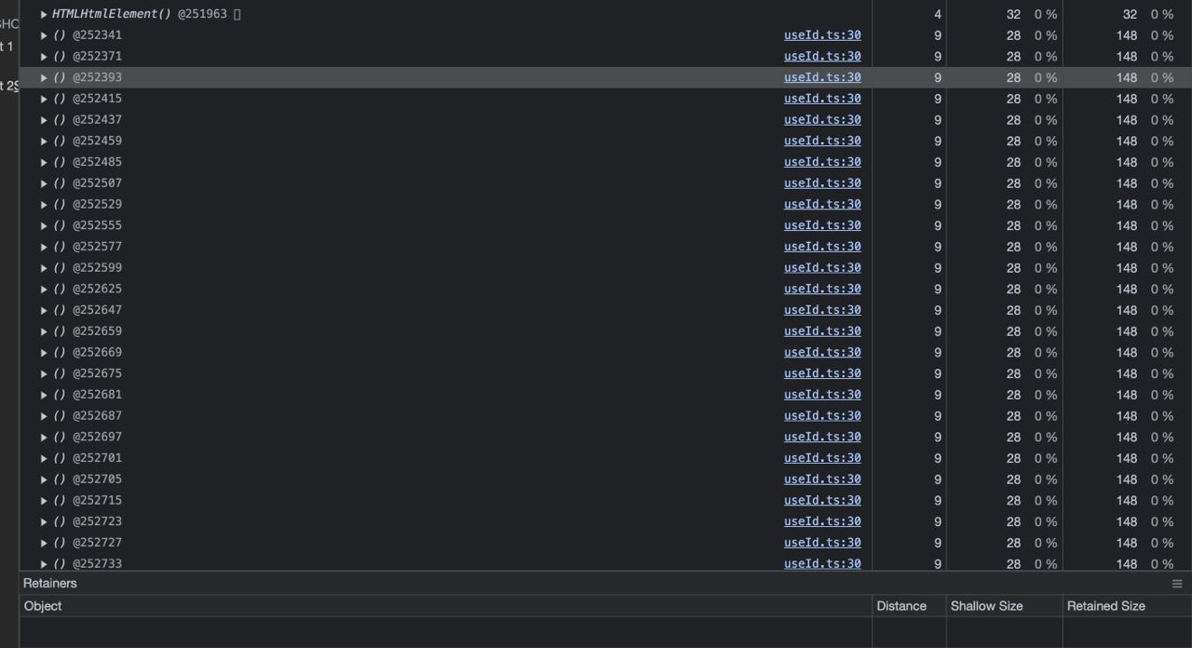The height and width of the screenshot is (648, 1192).
Task: Open useId.ts:30 link for entry @252715
Action: (822, 500)
